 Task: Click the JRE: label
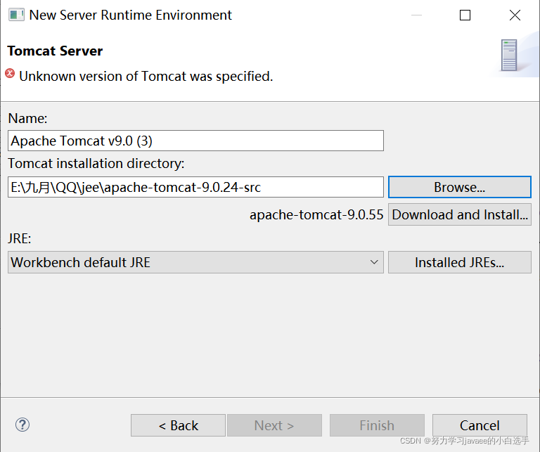point(20,238)
